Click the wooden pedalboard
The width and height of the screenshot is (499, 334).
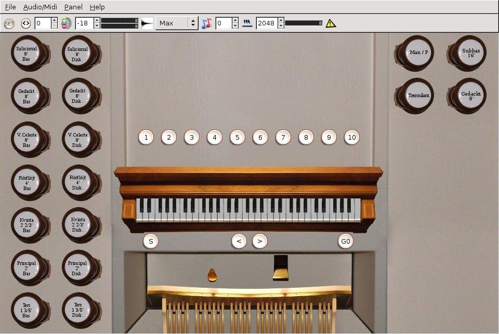(249, 309)
